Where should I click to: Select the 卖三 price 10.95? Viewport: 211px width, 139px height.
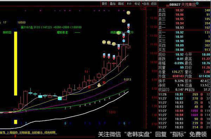[179, 19]
